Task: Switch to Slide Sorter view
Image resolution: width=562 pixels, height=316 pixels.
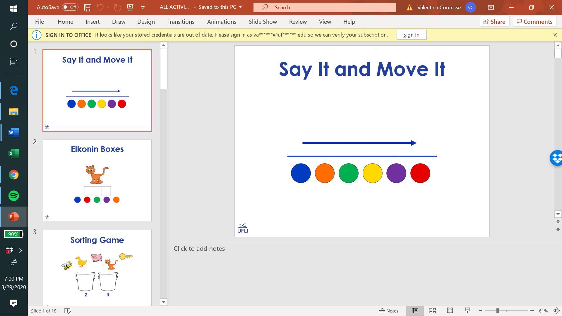Action: (x=432, y=311)
